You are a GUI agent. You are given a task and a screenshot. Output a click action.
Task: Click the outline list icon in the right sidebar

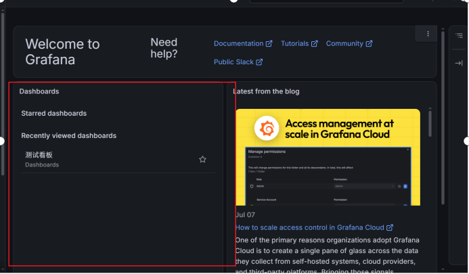click(x=459, y=36)
